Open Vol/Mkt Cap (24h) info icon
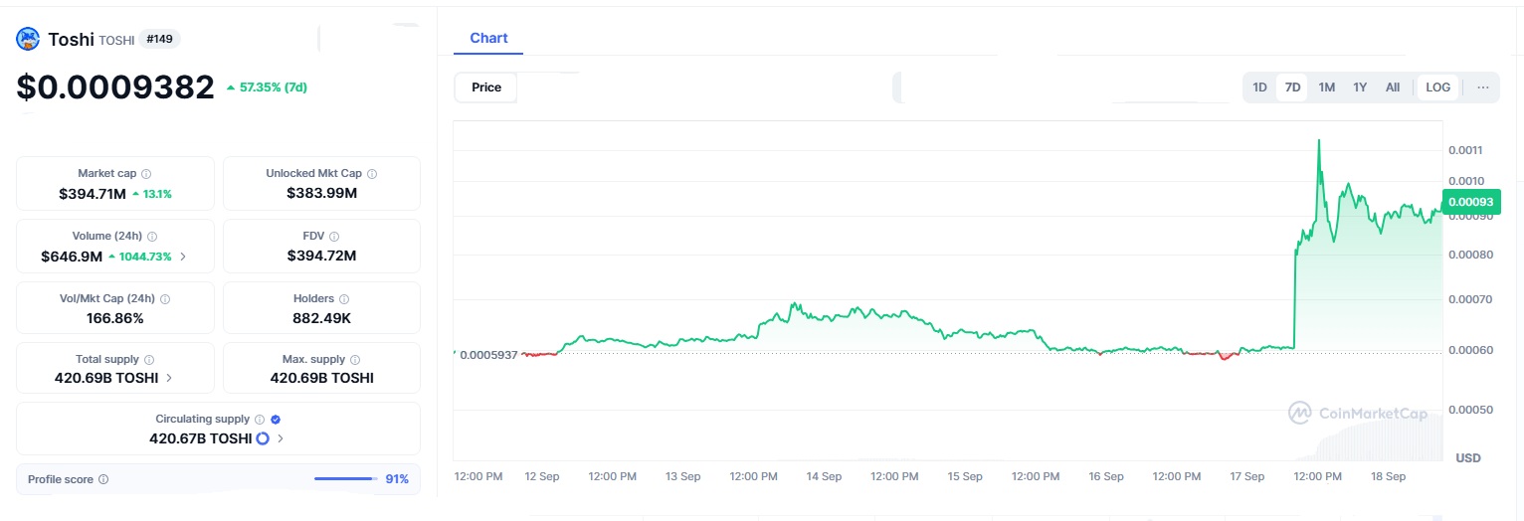 [165, 298]
